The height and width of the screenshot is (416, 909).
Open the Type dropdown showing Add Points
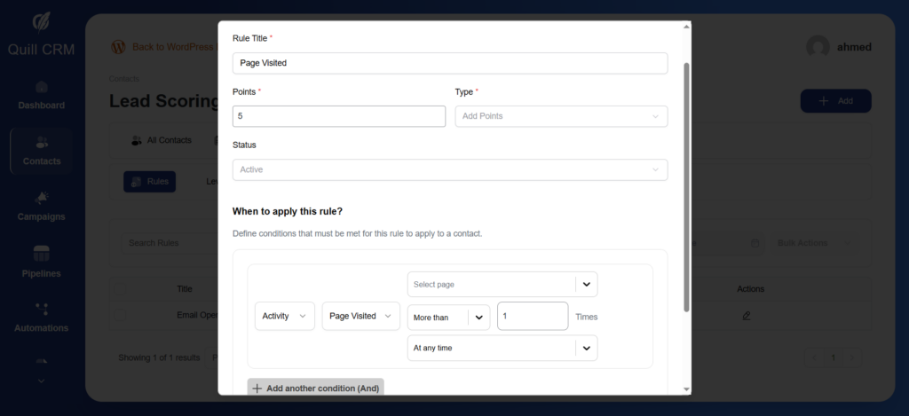tap(560, 116)
